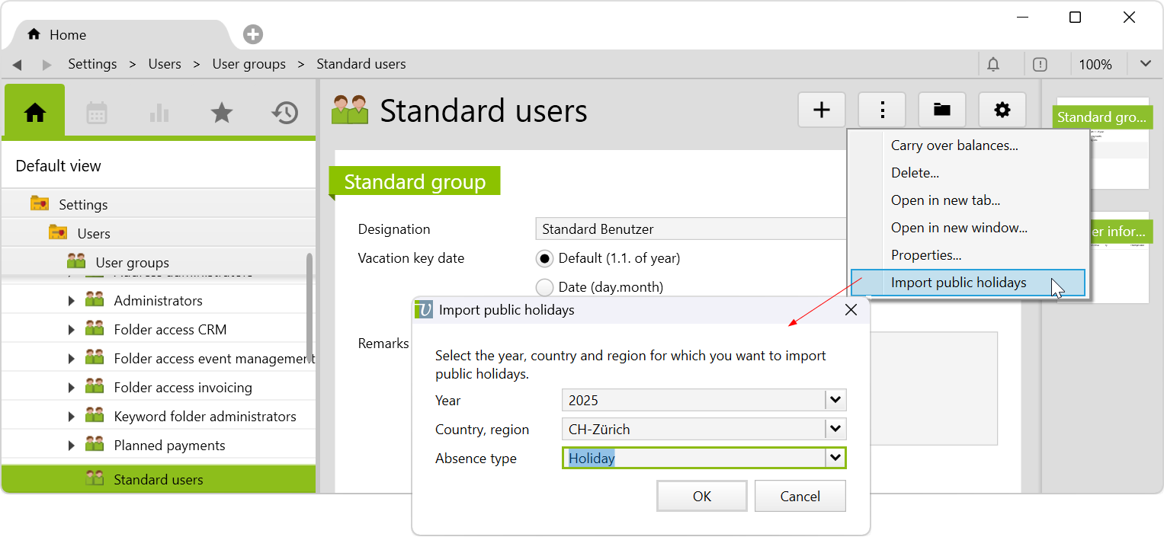The width and height of the screenshot is (1164, 537).
Task: Open the Absence type dropdown
Action: pos(835,458)
